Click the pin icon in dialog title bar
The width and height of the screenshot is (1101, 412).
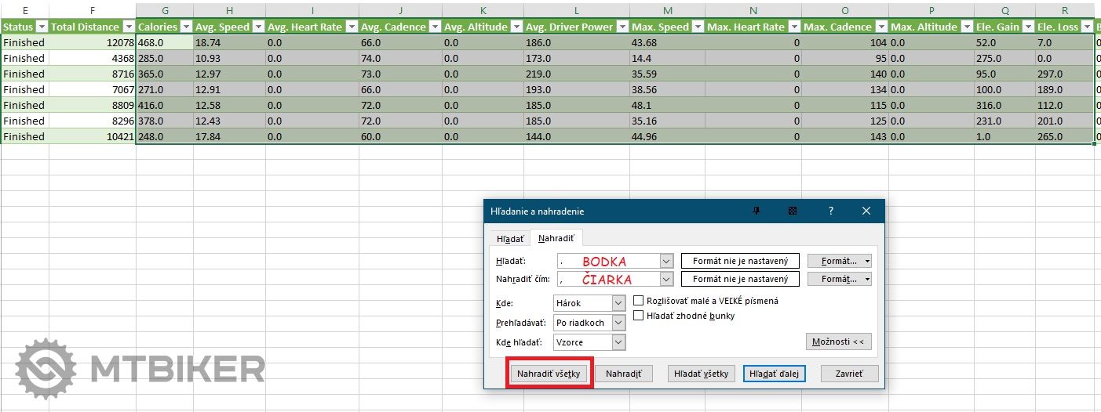(x=756, y=211)
